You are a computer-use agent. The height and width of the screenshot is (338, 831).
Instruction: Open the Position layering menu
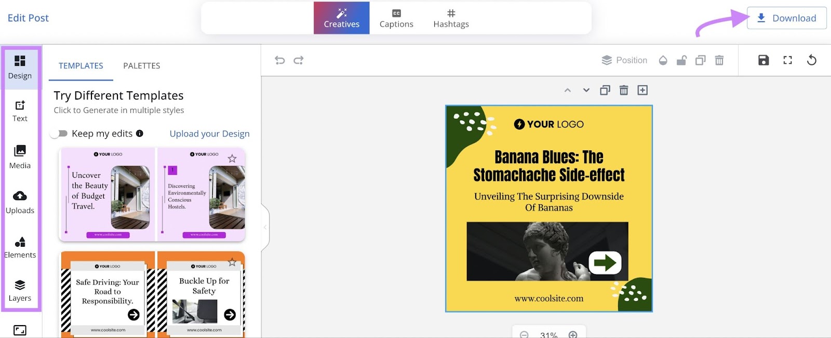pyautogui.click(x=624, y=60)
